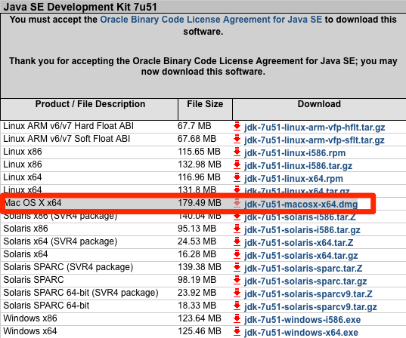Click the '67.7 MB' file size
Image resolution: width=406 pixels, height=338 pixels.
[x=194, y=126]
